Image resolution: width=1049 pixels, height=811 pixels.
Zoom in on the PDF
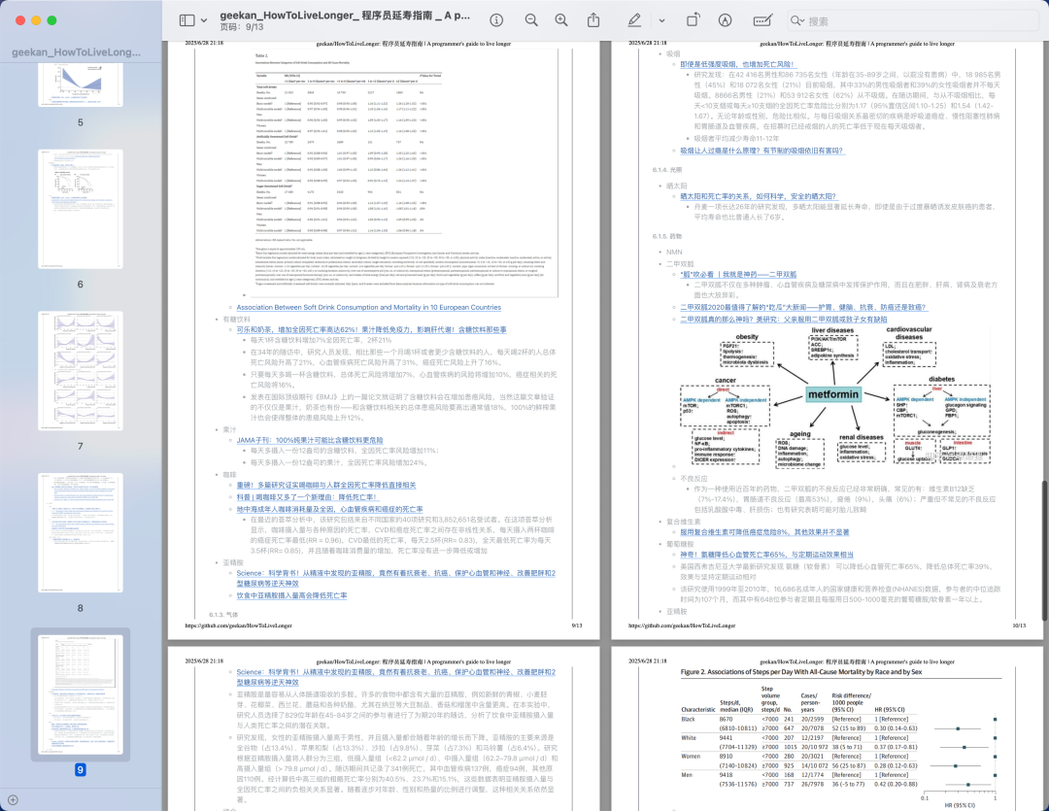click(x=561, y=20)
